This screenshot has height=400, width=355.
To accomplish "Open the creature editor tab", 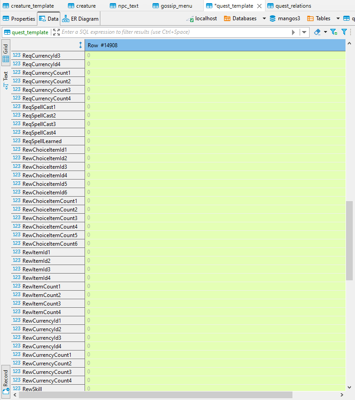I will pos(82,5).
